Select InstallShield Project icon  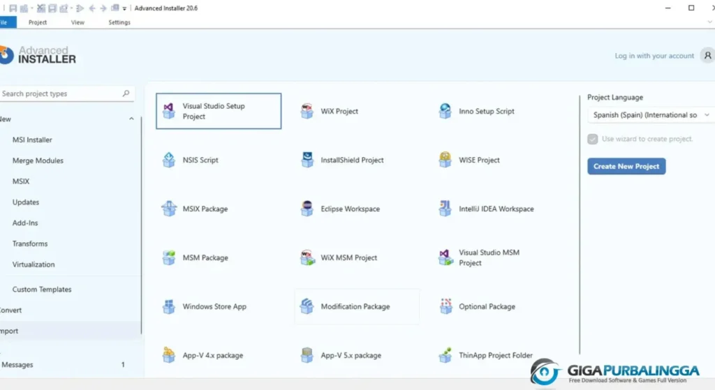(307, 160)
